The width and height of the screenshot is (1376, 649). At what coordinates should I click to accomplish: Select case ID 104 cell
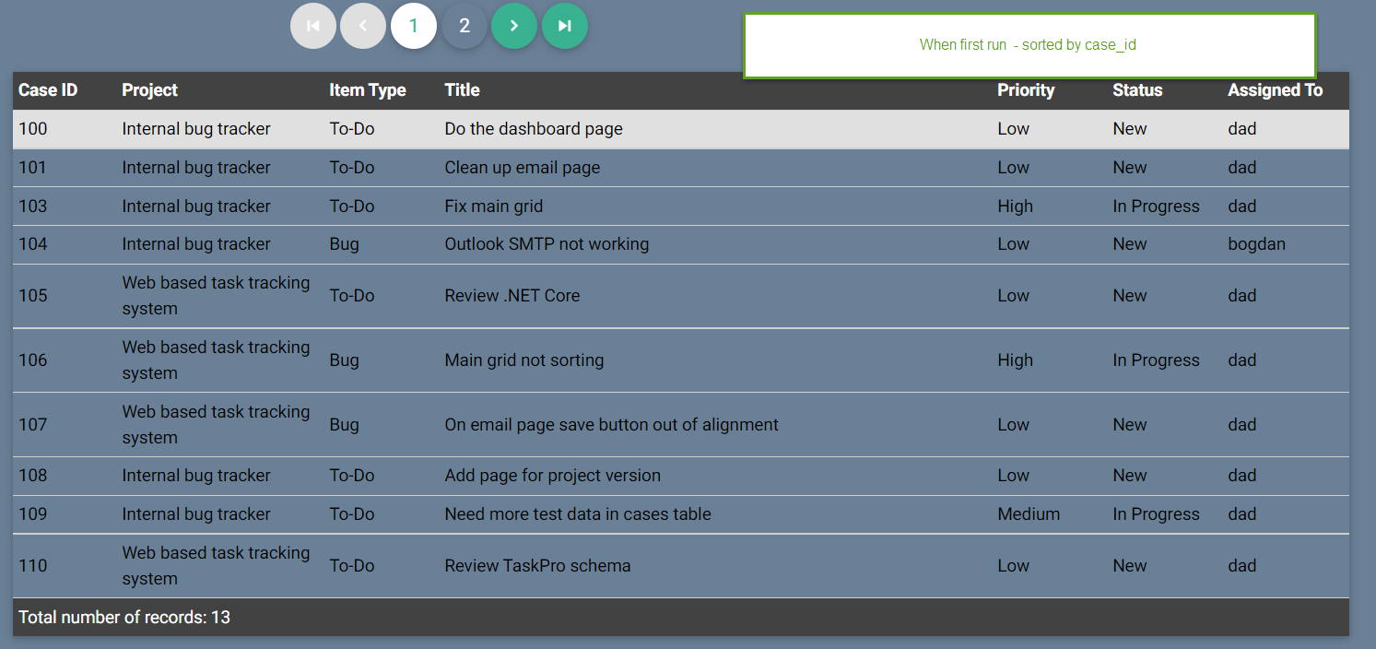click(x=33, y=244)
